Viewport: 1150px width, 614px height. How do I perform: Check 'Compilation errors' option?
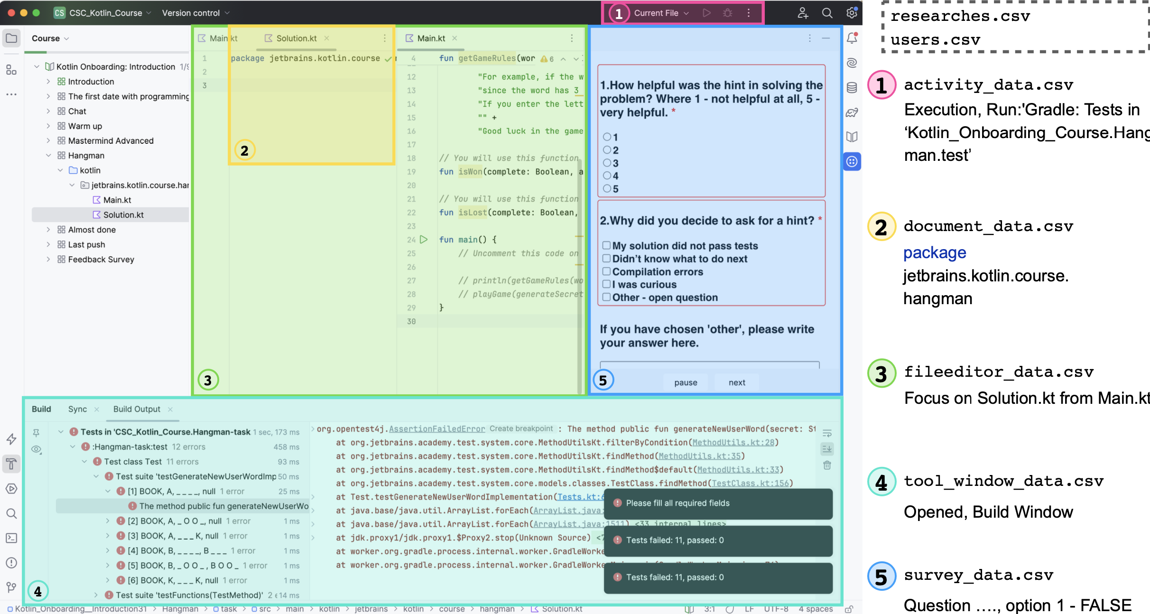[x=606, y=271]
